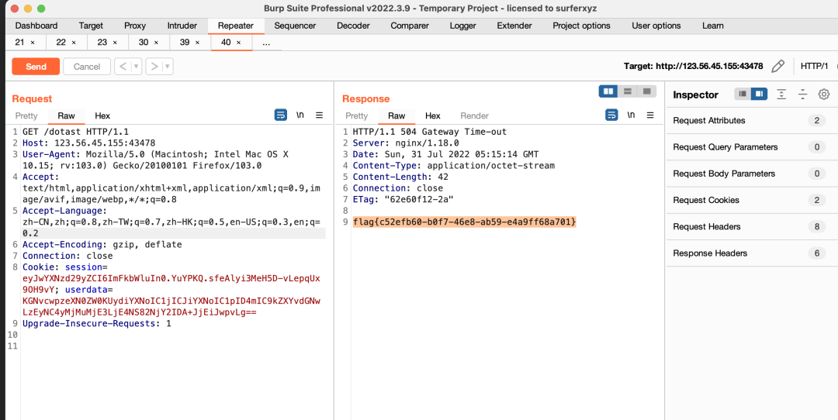Expand Request Query Parameters section
838x420 pixels.
(752, 147)
